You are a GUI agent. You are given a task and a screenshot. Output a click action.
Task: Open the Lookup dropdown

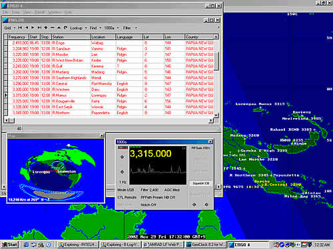pyautogui.click(x=79, y=28)
